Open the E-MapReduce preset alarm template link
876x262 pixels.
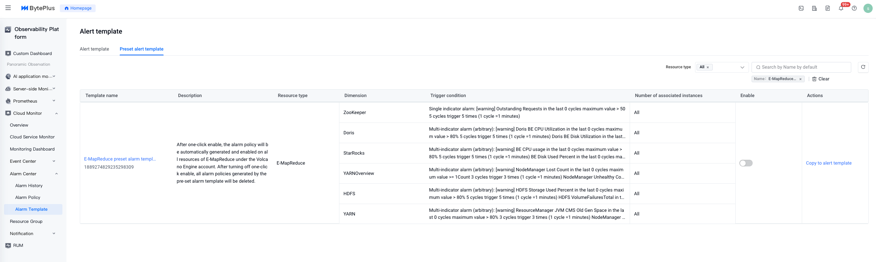click(120, 159)
